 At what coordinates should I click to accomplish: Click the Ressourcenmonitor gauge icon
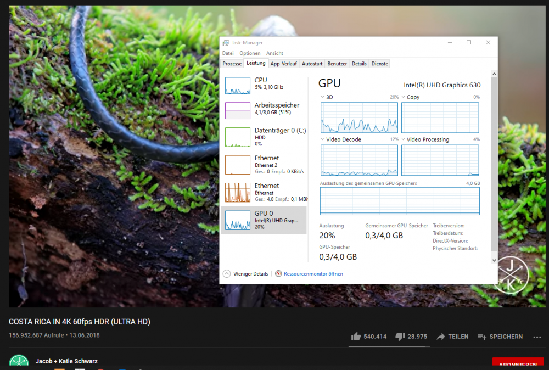pyautogui.click(x=278, y=274)
